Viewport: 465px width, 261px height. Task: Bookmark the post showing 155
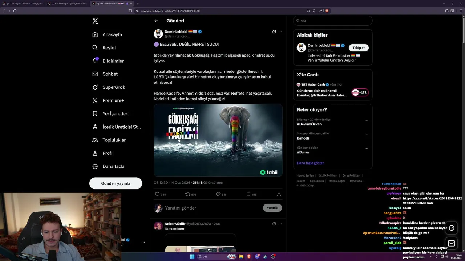pos(251,194)
